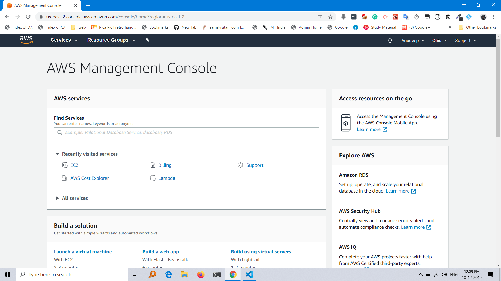
Task: Click the browser address bar URL
Action: click(115, 17)
